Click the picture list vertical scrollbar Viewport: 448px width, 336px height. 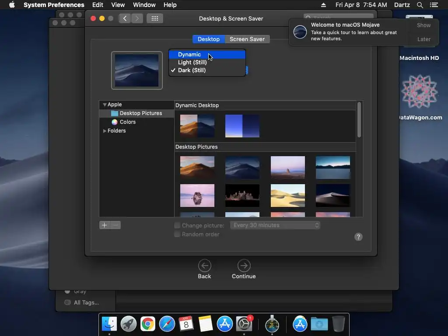(359, 120)
